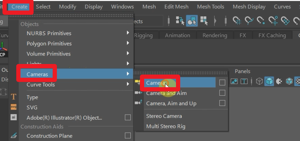
Task: Enable snap to grids magnet icon
Action: point(237,21)
